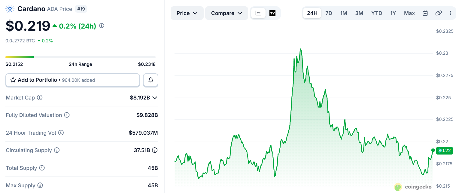Viewport: 459px width, 193px height.
Task: Open 24 Hour Trading Vol info icon
Action: click(61, 133)
